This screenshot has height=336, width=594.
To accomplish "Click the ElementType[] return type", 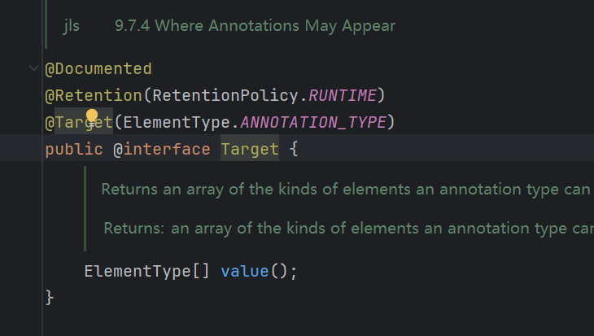I will tap(147, 271).
